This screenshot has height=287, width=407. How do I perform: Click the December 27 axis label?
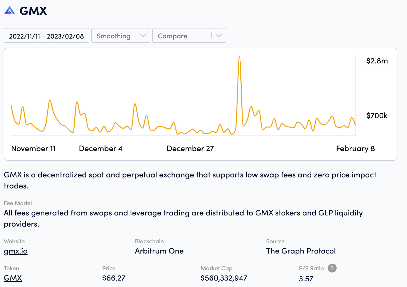pyautogui.click(x=190, y=149)
